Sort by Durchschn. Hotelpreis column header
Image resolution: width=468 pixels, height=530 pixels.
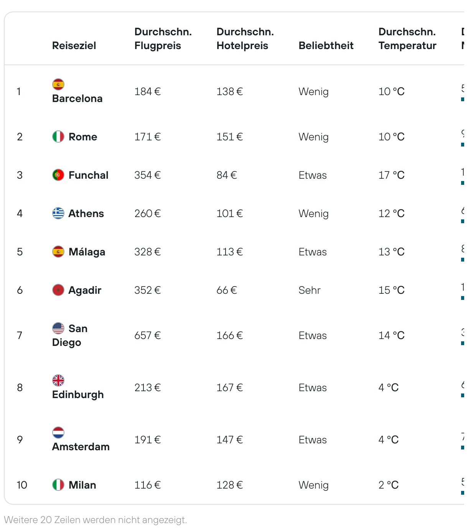point(245,39)
